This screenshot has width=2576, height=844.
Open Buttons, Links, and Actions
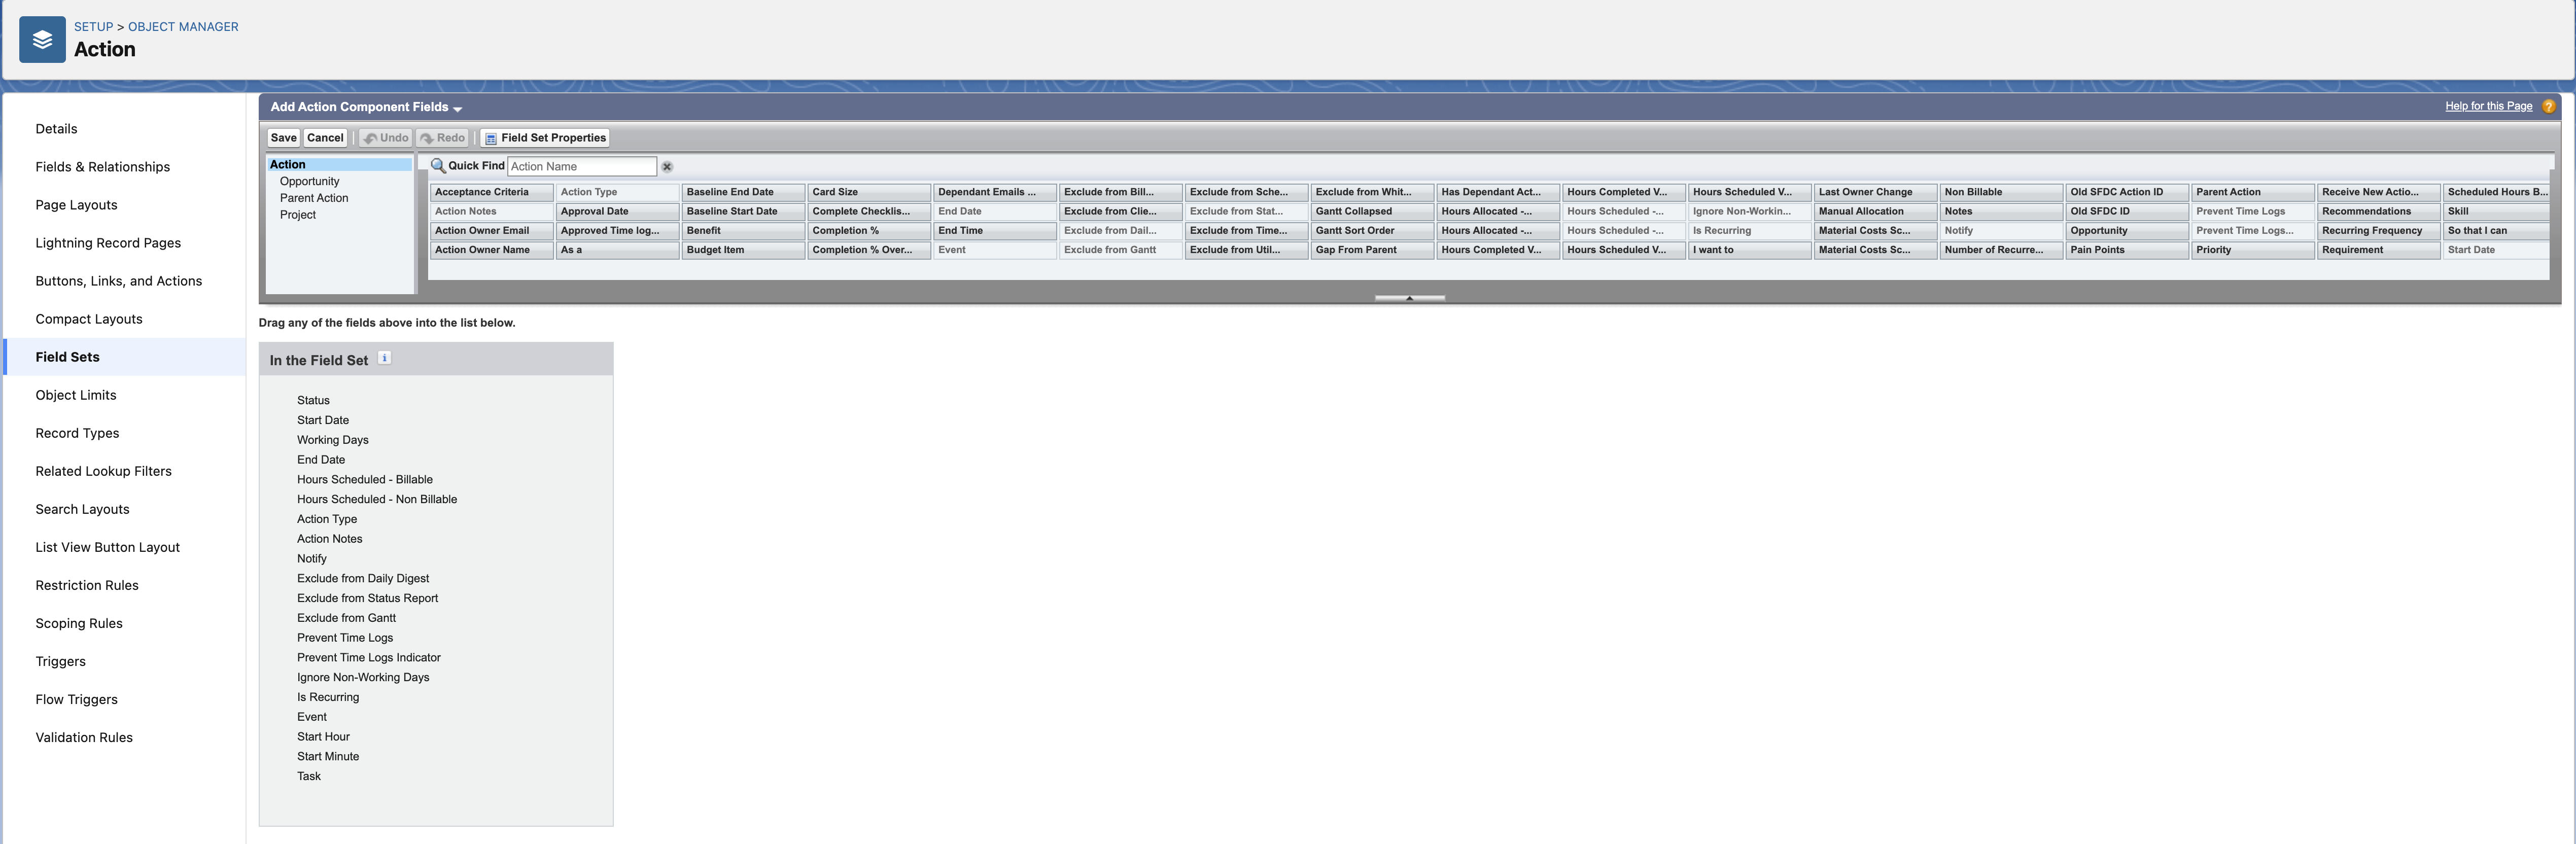118,281
